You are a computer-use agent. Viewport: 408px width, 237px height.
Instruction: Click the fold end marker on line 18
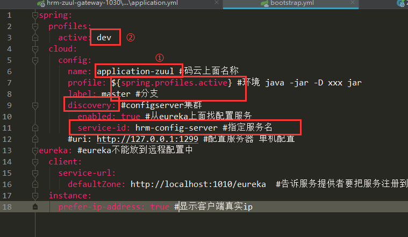(35, 207)
